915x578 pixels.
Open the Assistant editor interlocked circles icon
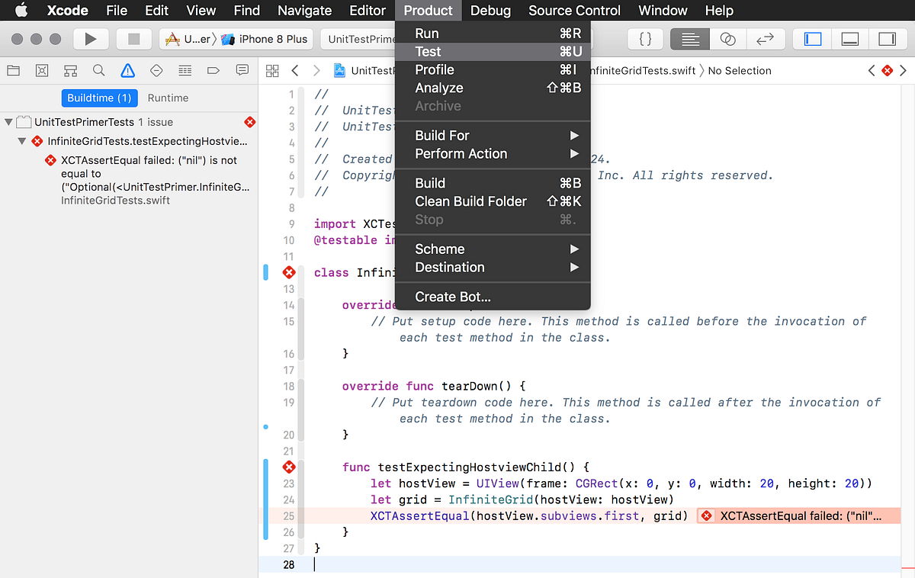pyautogui.click(x=727, y=39)
